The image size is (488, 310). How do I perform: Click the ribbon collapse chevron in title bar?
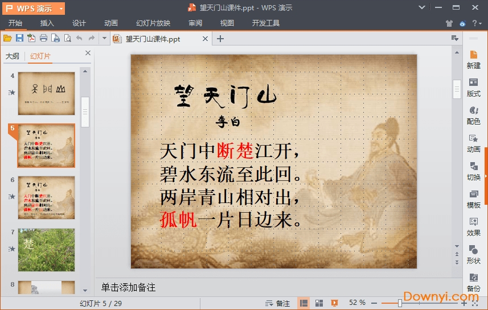422,7
